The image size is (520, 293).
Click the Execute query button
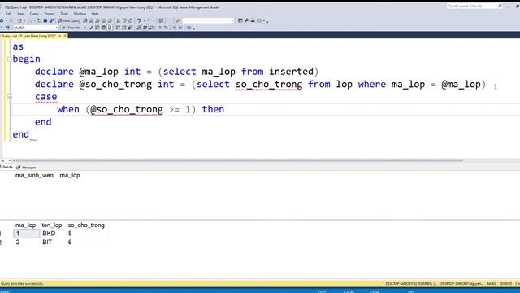[x=71, y=28]
